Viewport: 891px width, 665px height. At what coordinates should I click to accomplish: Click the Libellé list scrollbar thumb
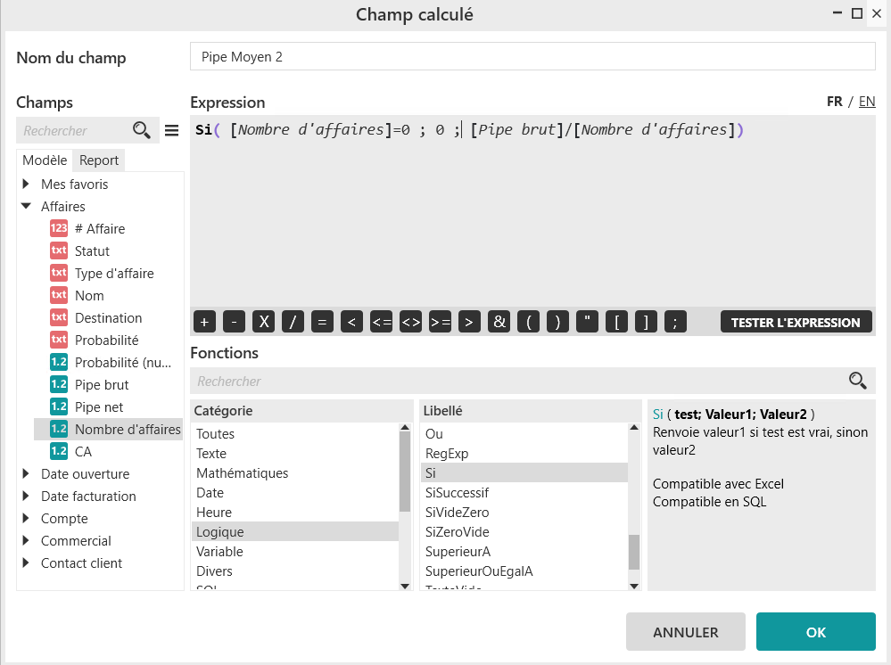634,552
